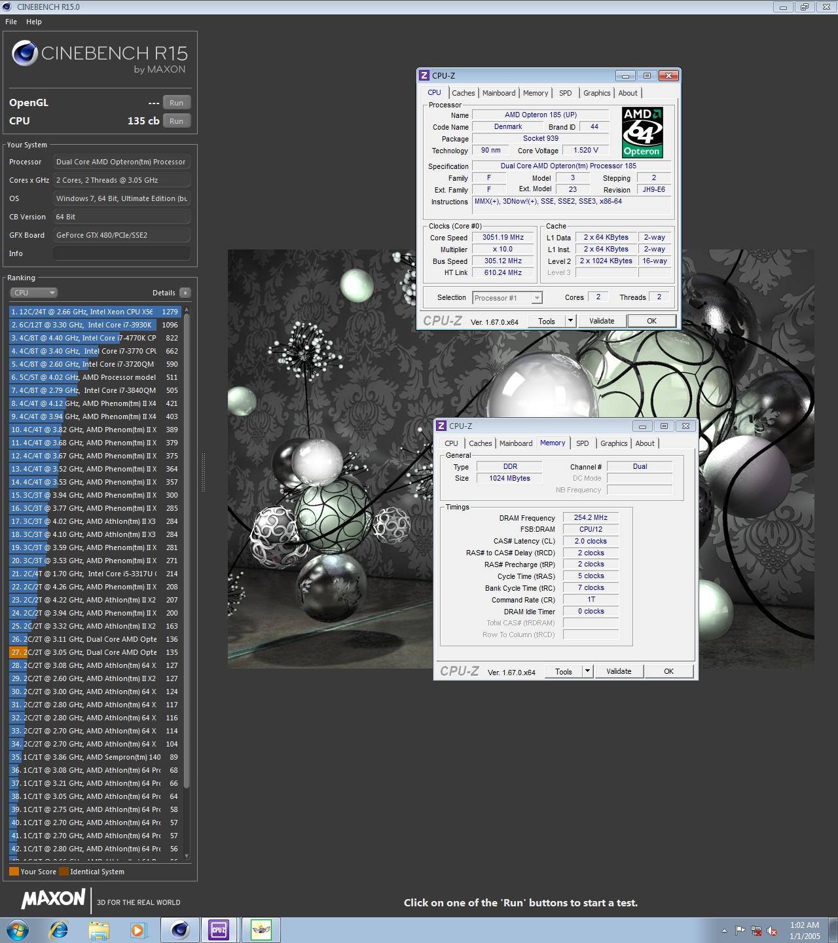
Task: Switch to Mainboard tab in the upper CPU-Z window
Action: (499, 93)
